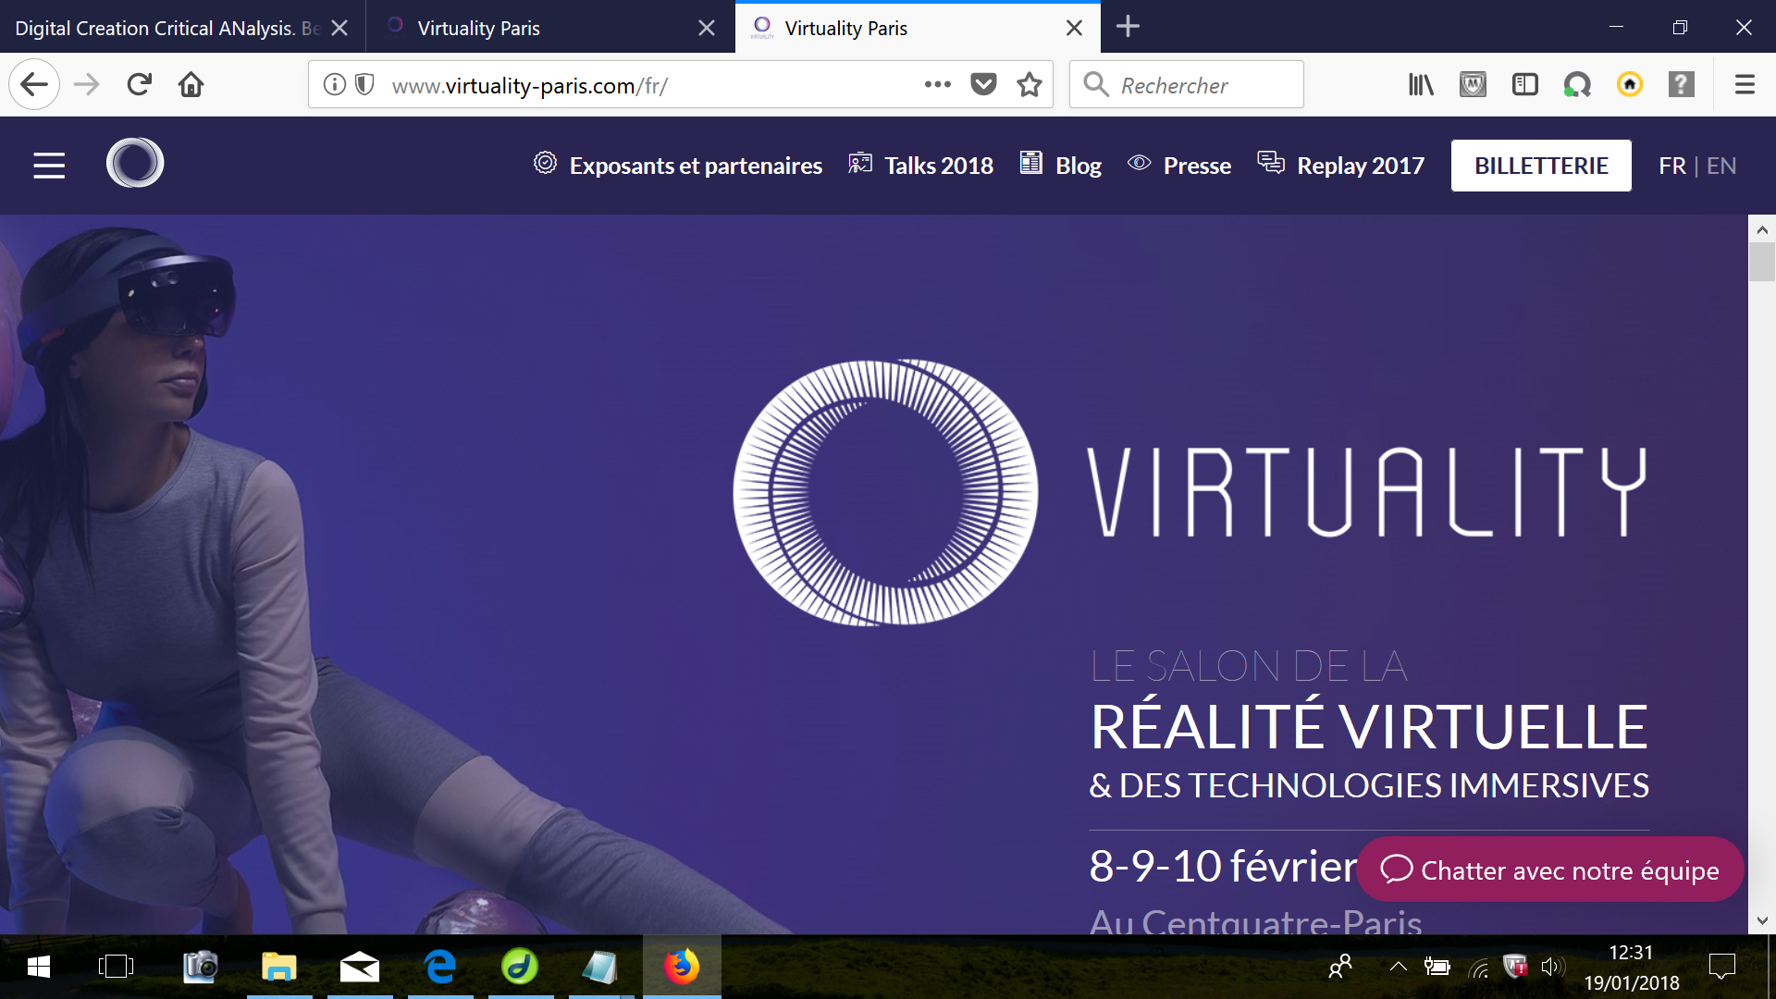Click the BILLETTERIE button

pyautogui.click(x=1541, y=166)
